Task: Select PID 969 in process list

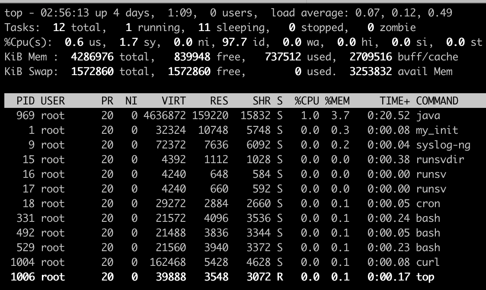Action: (x=26, y=116)
